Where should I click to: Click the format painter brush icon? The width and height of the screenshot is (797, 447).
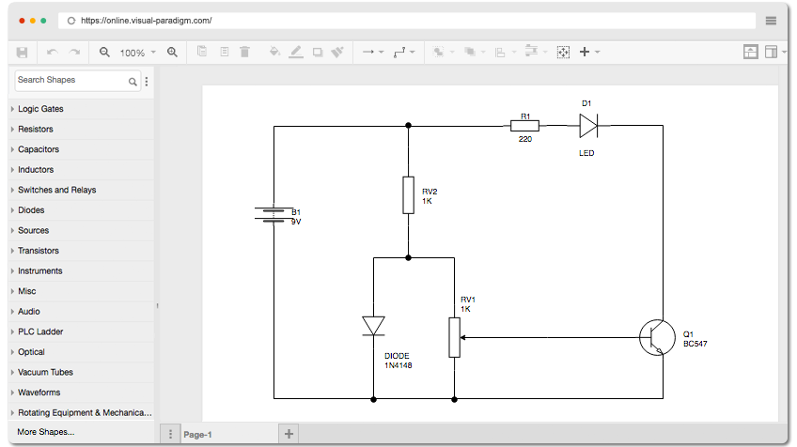tap(337, 52)
